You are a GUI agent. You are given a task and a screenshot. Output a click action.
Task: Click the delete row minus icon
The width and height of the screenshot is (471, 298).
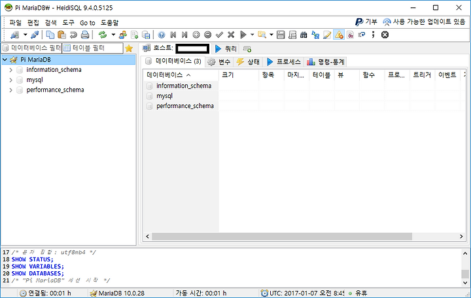(207, 35)
